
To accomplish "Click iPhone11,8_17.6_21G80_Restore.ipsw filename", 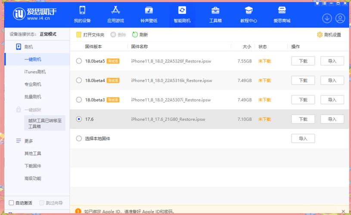I will point(168,120).
